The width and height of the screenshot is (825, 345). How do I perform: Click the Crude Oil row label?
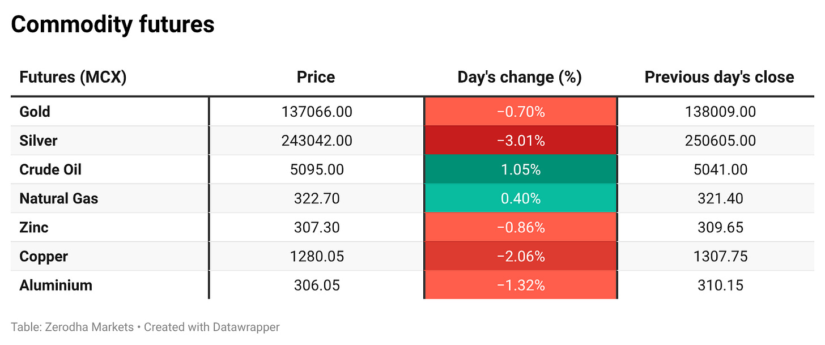point(50,169)
